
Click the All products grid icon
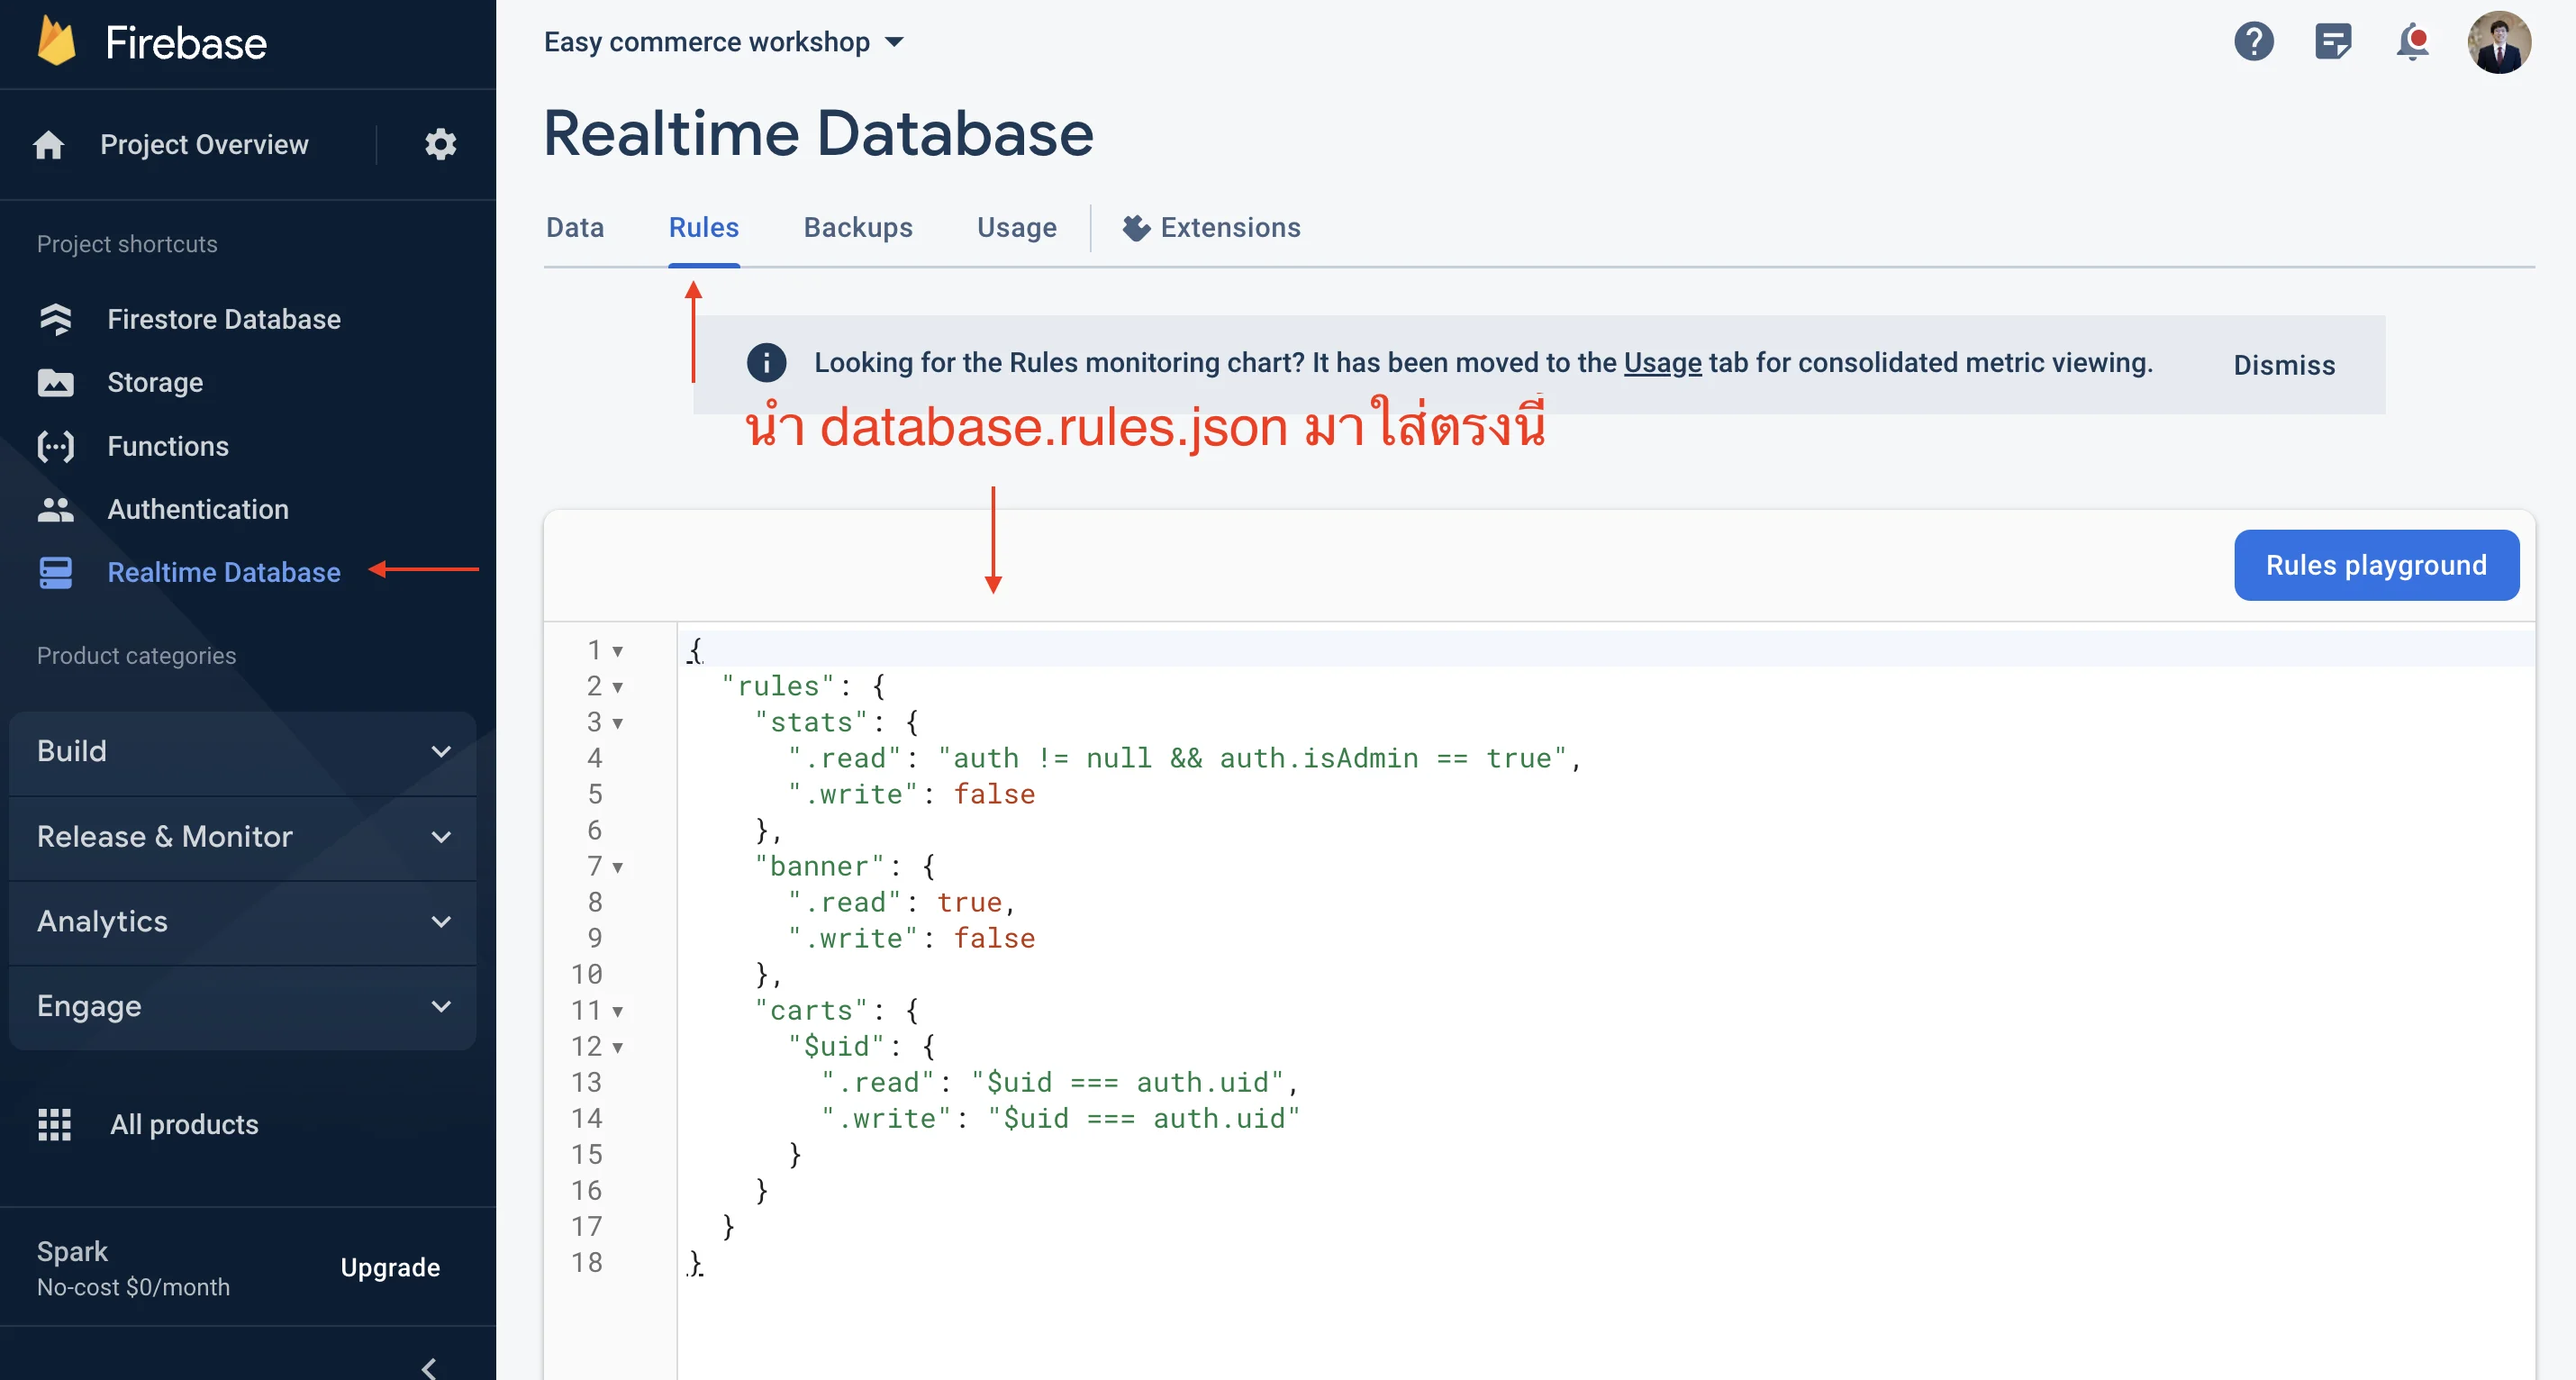55,1124
